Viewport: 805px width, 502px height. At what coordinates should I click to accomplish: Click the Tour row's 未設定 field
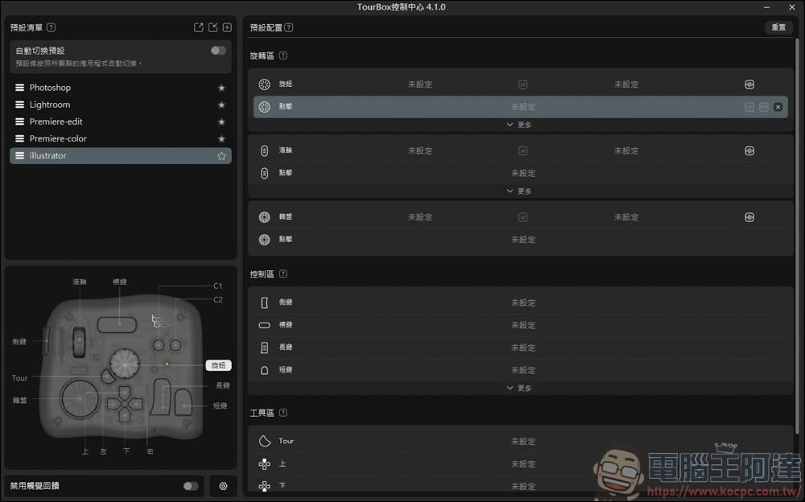coord(523,442)
